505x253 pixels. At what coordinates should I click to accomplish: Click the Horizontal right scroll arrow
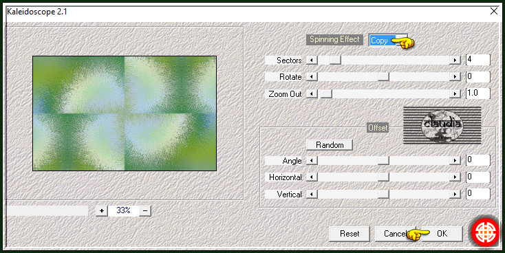click(x=455, y=177)
